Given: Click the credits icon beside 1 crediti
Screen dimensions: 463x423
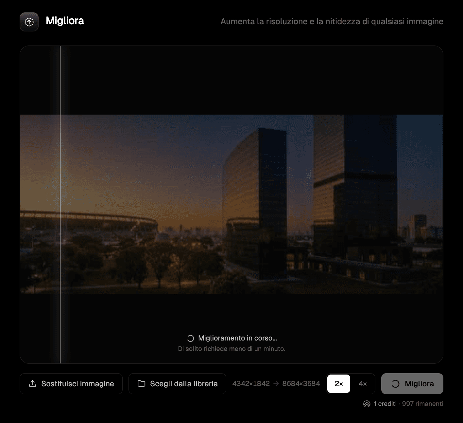Looking at the screenshot, I should [x=367, y=404].
